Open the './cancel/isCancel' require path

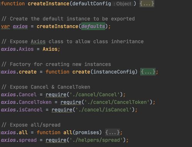[104, 110]
